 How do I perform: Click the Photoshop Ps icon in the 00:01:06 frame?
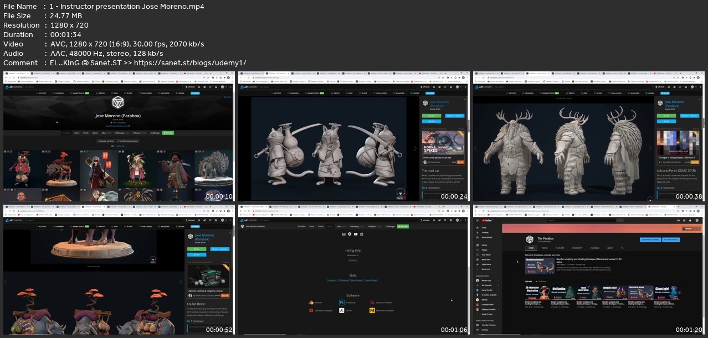(342, 303)
